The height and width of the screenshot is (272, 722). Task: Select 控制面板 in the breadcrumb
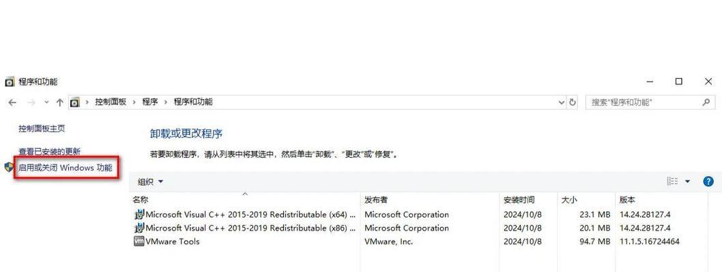point(111,102)
